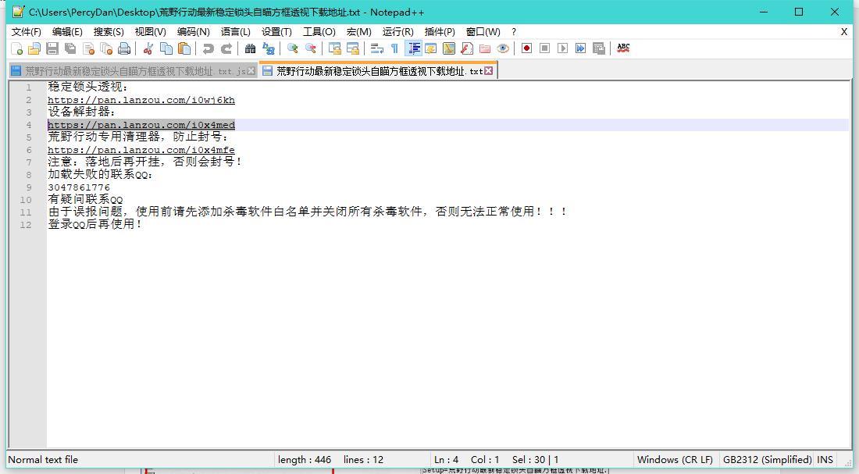This screenshot has height=474, width=859.
Task: Open link ending in i0x4med
Action: 141,125
